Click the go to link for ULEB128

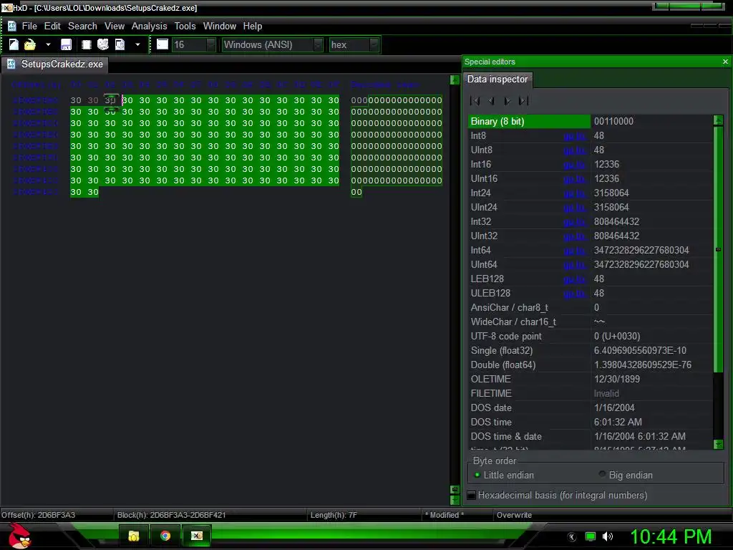[575, 293]
